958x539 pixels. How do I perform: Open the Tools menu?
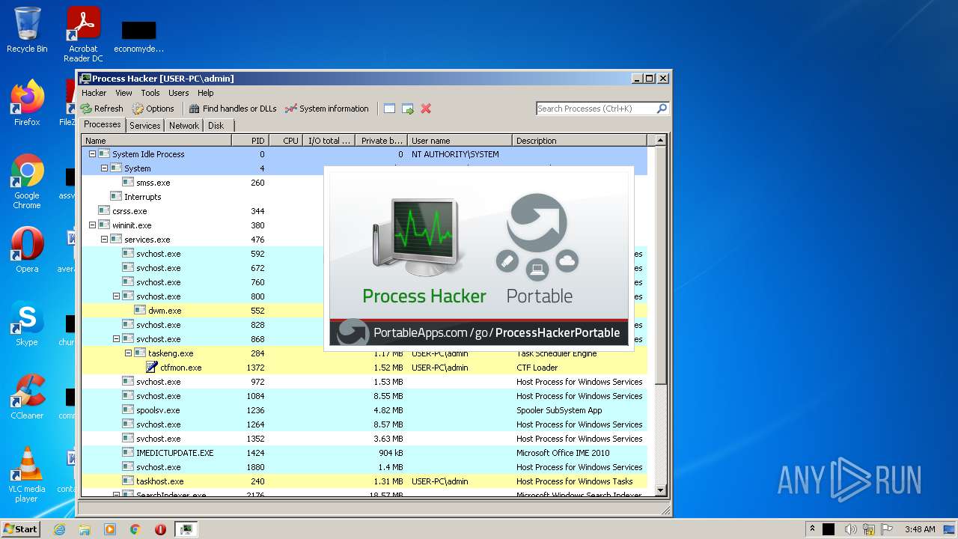pos(150,93)
